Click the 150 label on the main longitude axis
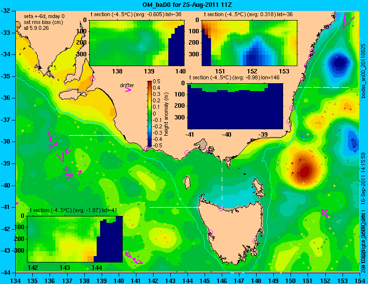 (291, 281)
